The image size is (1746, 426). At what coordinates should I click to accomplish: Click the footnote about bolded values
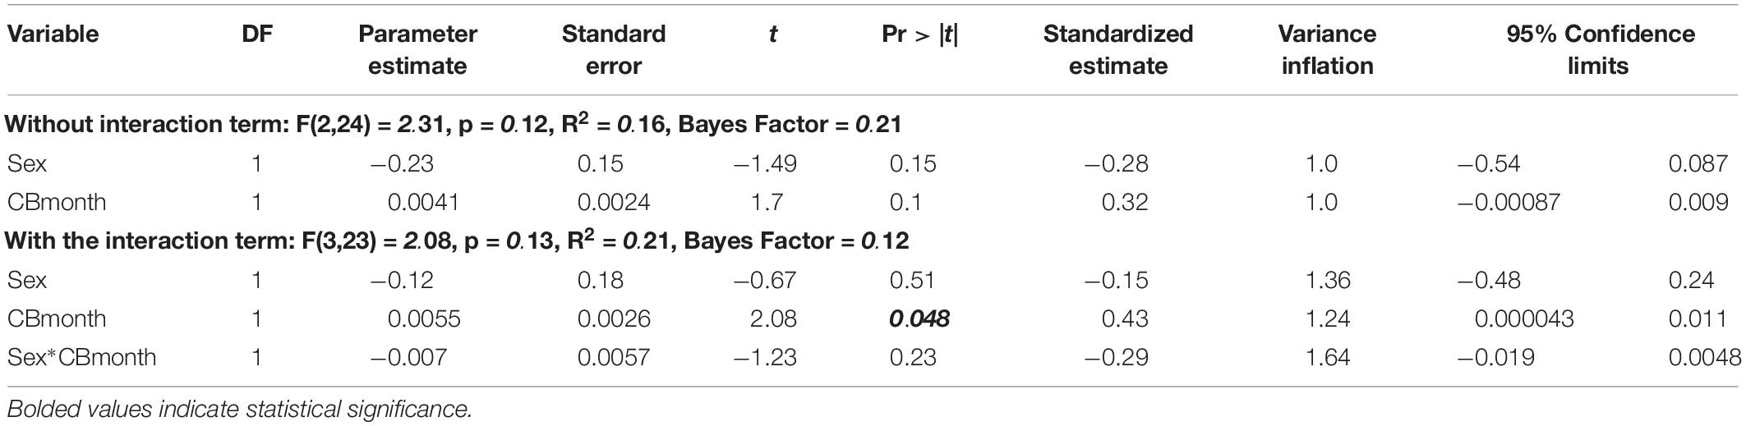click(240, 408)
